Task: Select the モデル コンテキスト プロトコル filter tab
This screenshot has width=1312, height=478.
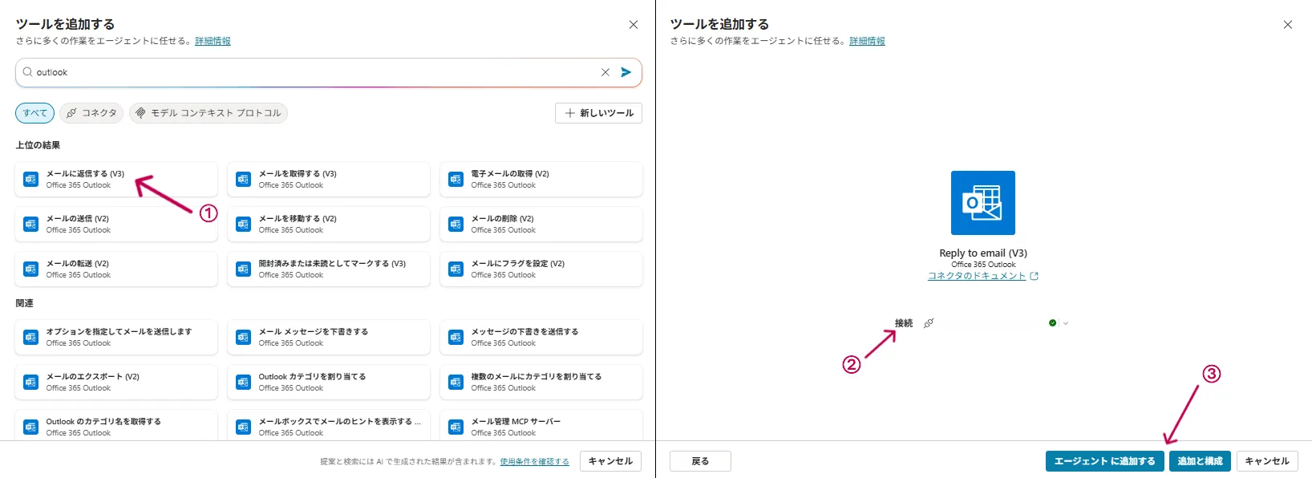Action: (x=209, y=113)
